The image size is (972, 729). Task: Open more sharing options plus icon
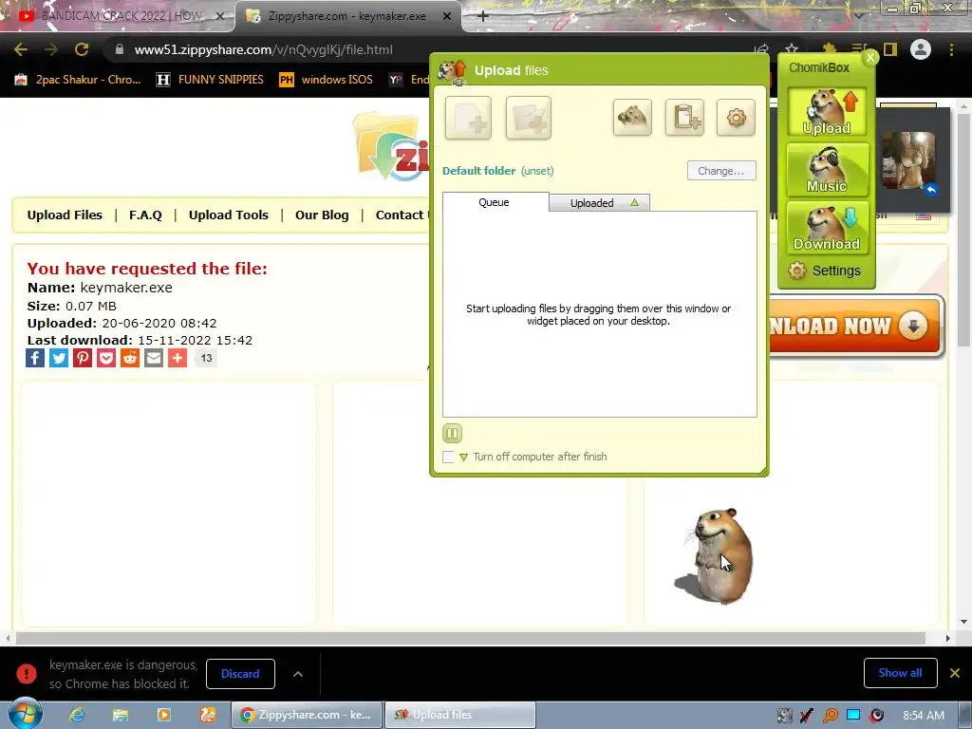pyautogui.click(x=178, y=358)
